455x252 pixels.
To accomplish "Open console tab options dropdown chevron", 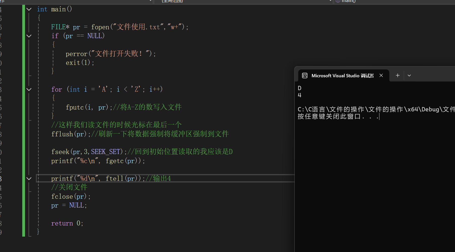I will click(x=409, y=75).
